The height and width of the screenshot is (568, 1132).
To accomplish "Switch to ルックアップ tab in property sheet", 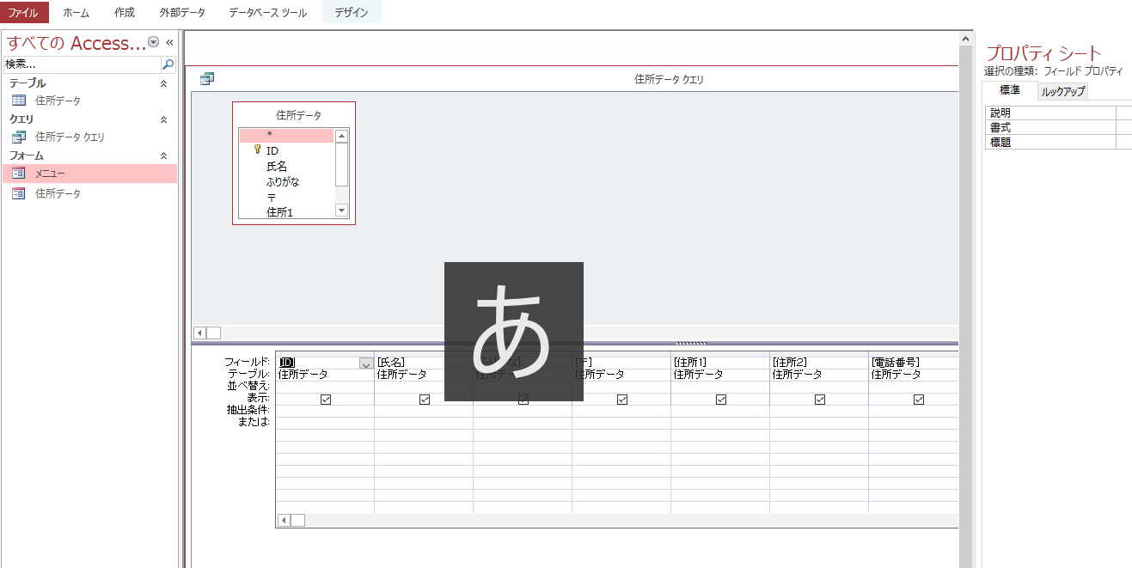I will tap(1062, 91).
